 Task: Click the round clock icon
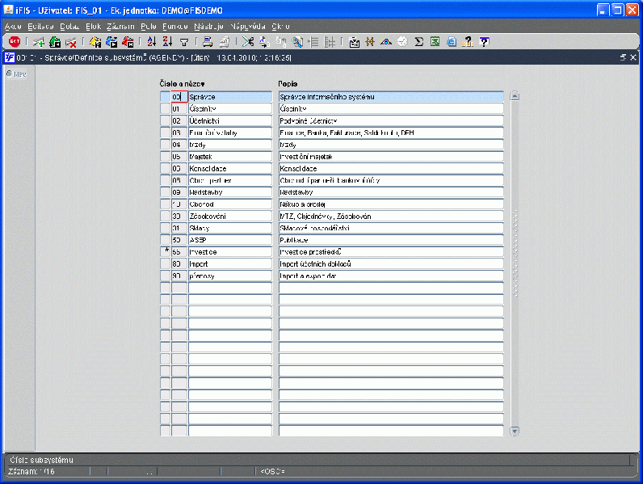(x=403, y=41)
